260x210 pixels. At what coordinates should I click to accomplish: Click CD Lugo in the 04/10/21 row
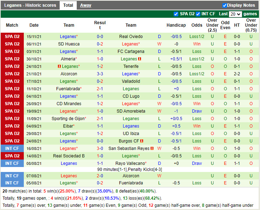tap(131, 96)
